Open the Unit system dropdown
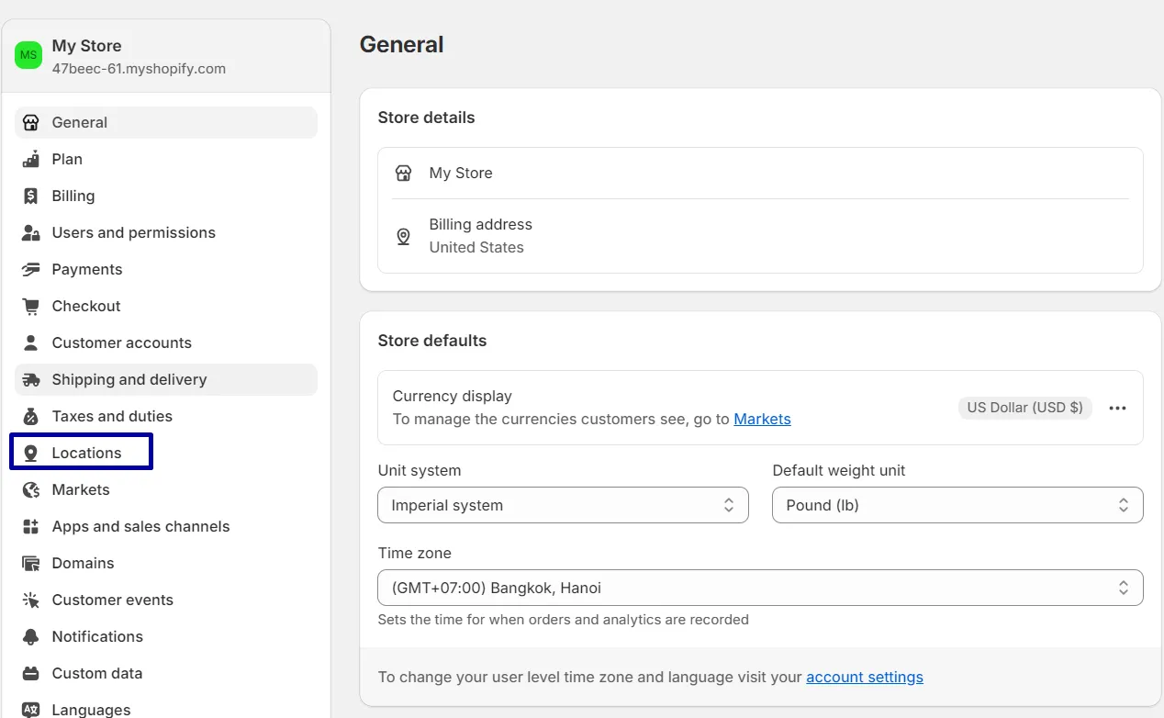Image resolution: width=1164 pixels, height=718 pixels. 563,505
